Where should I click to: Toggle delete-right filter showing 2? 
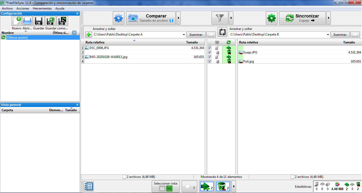(223, 186)
